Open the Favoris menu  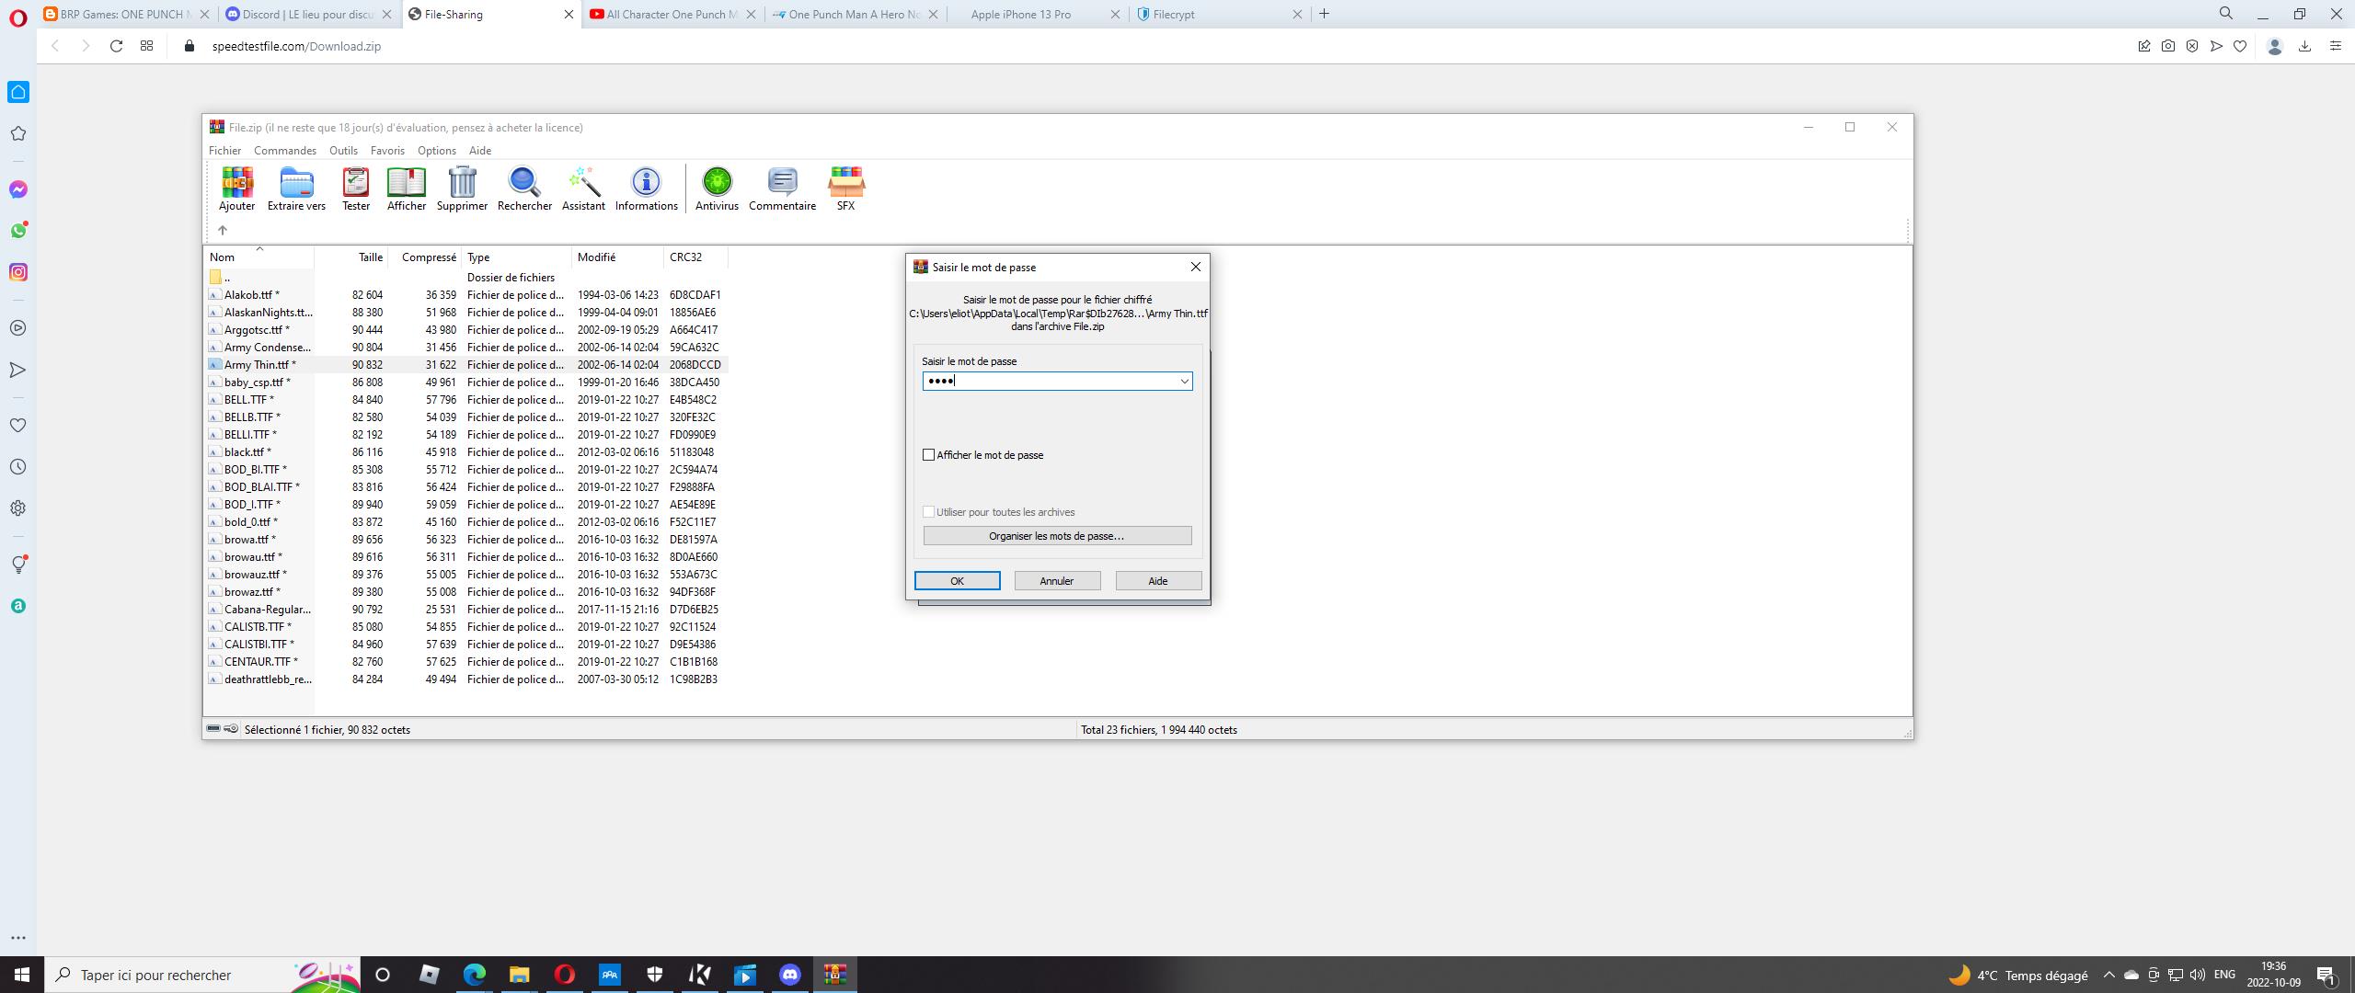pos(387,151)
